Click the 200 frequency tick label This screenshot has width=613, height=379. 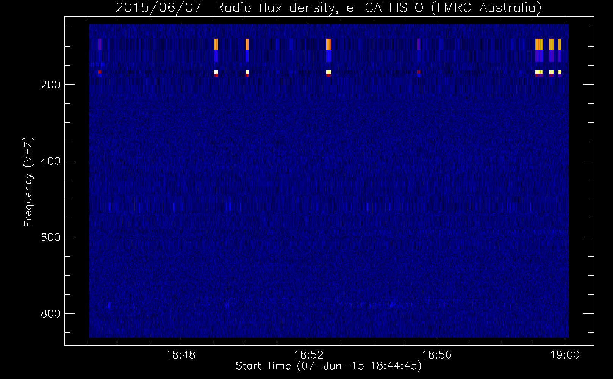coord(51,85)
